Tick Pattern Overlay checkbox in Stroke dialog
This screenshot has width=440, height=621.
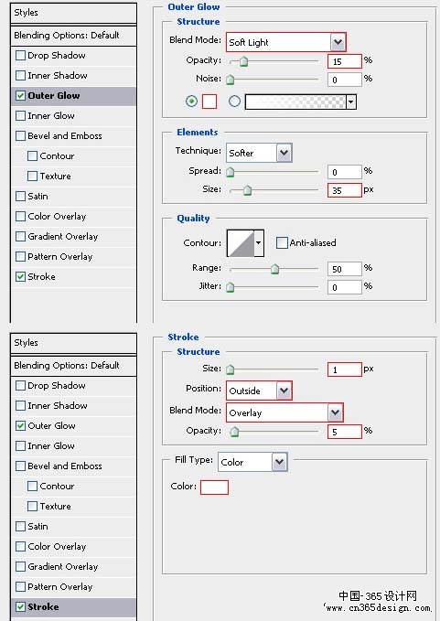[x=21, y=586]
